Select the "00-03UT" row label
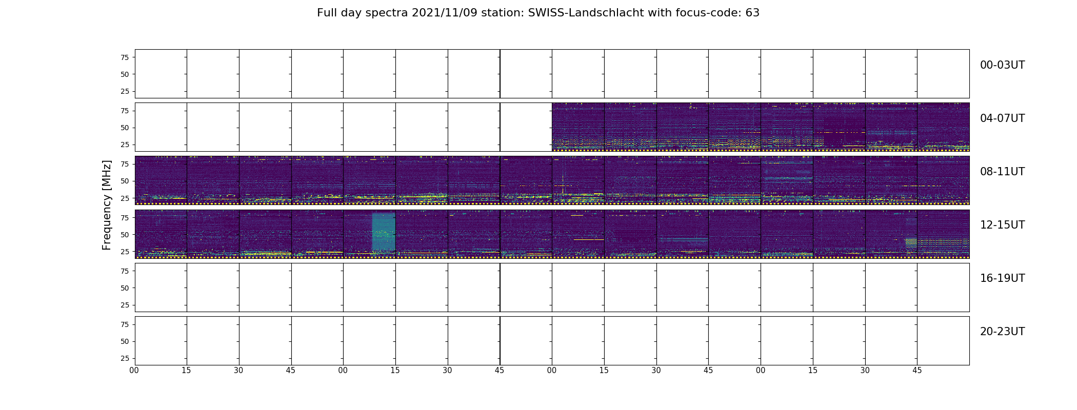1077x410 pixels. [1002, 65]
